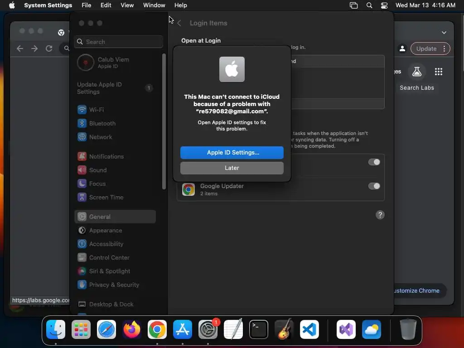Open Firefox from the Dock
The image size is (464, 348).
[132, 329]
